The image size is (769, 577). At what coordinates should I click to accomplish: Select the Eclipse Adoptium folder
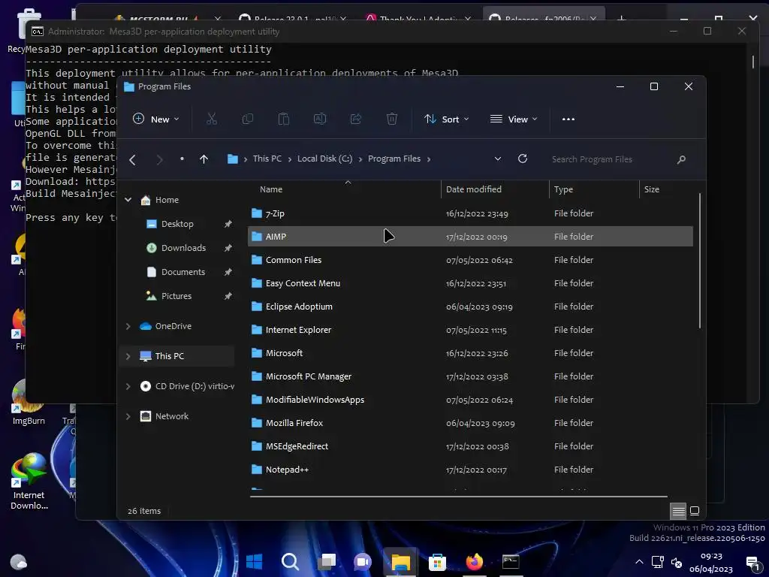point(470,307)
